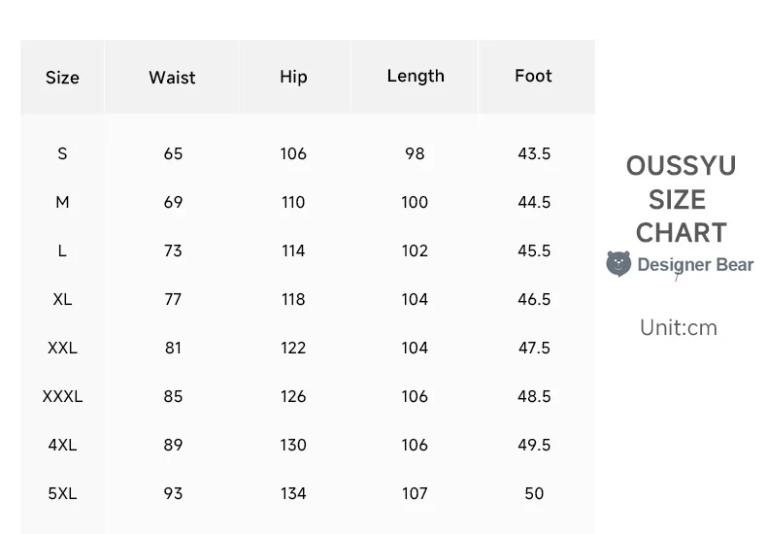Image resolution: width=767 pixels, height=534 pixels.
Task: Click the waist value 65
Action: click(173, 153)
